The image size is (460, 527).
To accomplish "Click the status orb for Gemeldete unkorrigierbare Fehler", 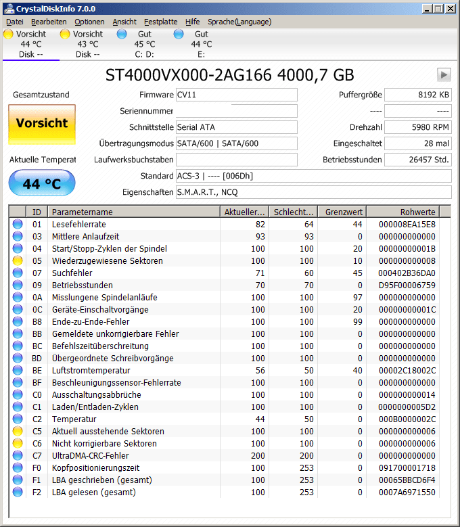I will coord(18,334).
